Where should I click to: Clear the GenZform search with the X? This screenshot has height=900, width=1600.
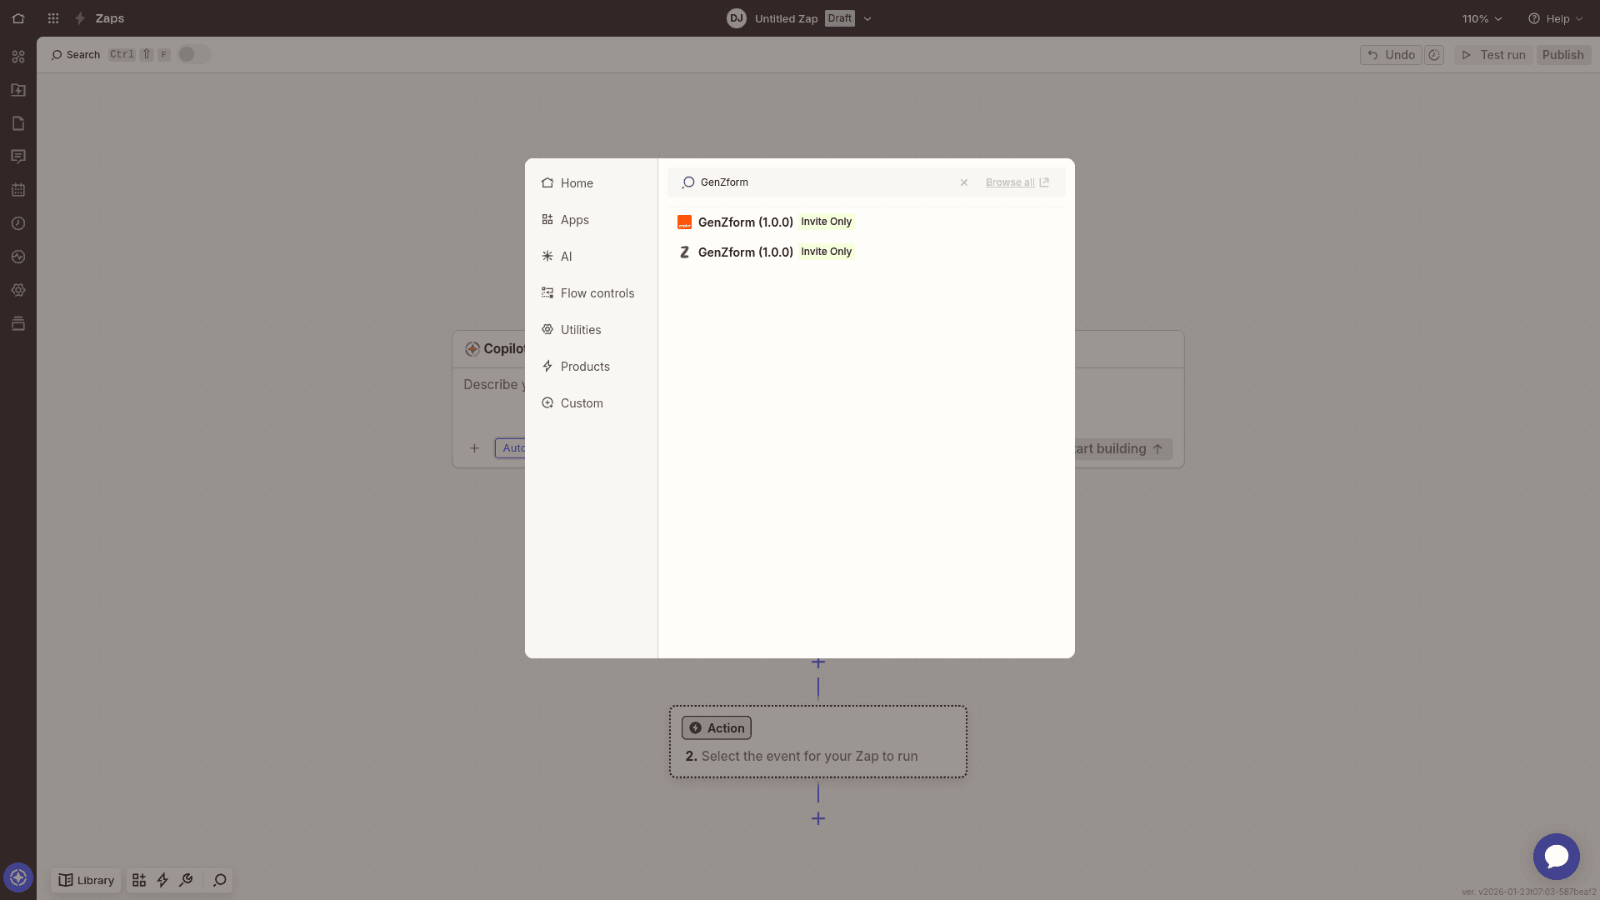click(964, 182)
